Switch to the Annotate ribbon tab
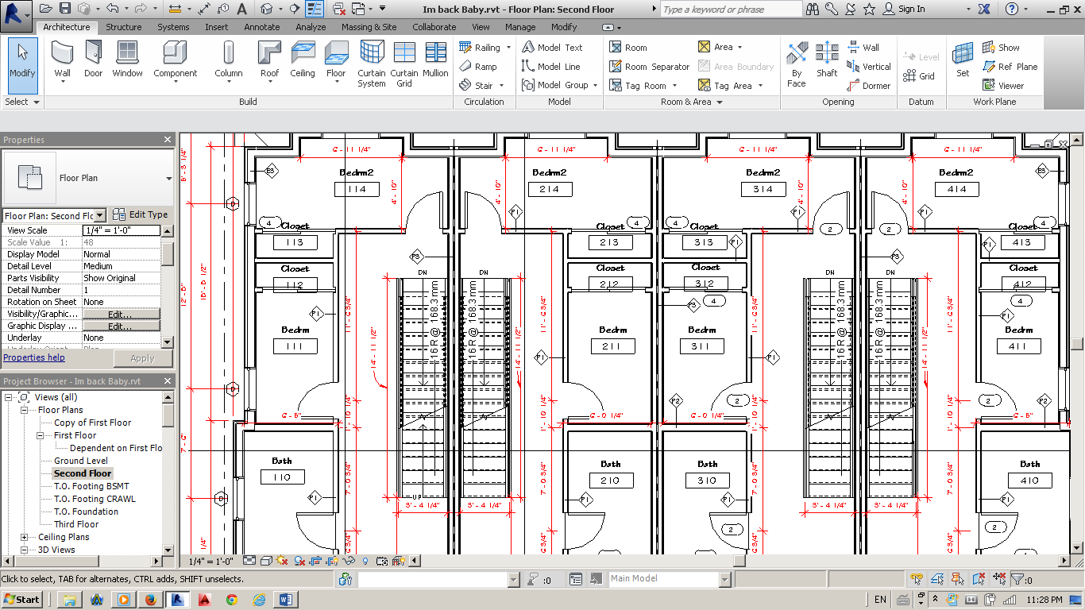1085x610 pixels. tap(261, 27)
